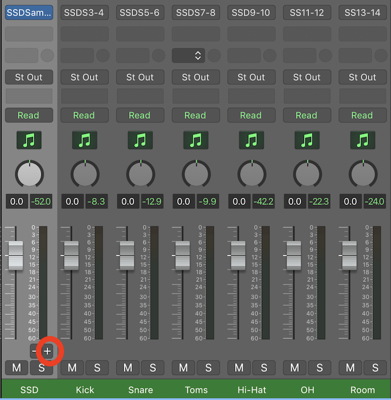The image size is (391, 400).
Task: Select the Toms channel name label
Action: [x=196, y=390]
